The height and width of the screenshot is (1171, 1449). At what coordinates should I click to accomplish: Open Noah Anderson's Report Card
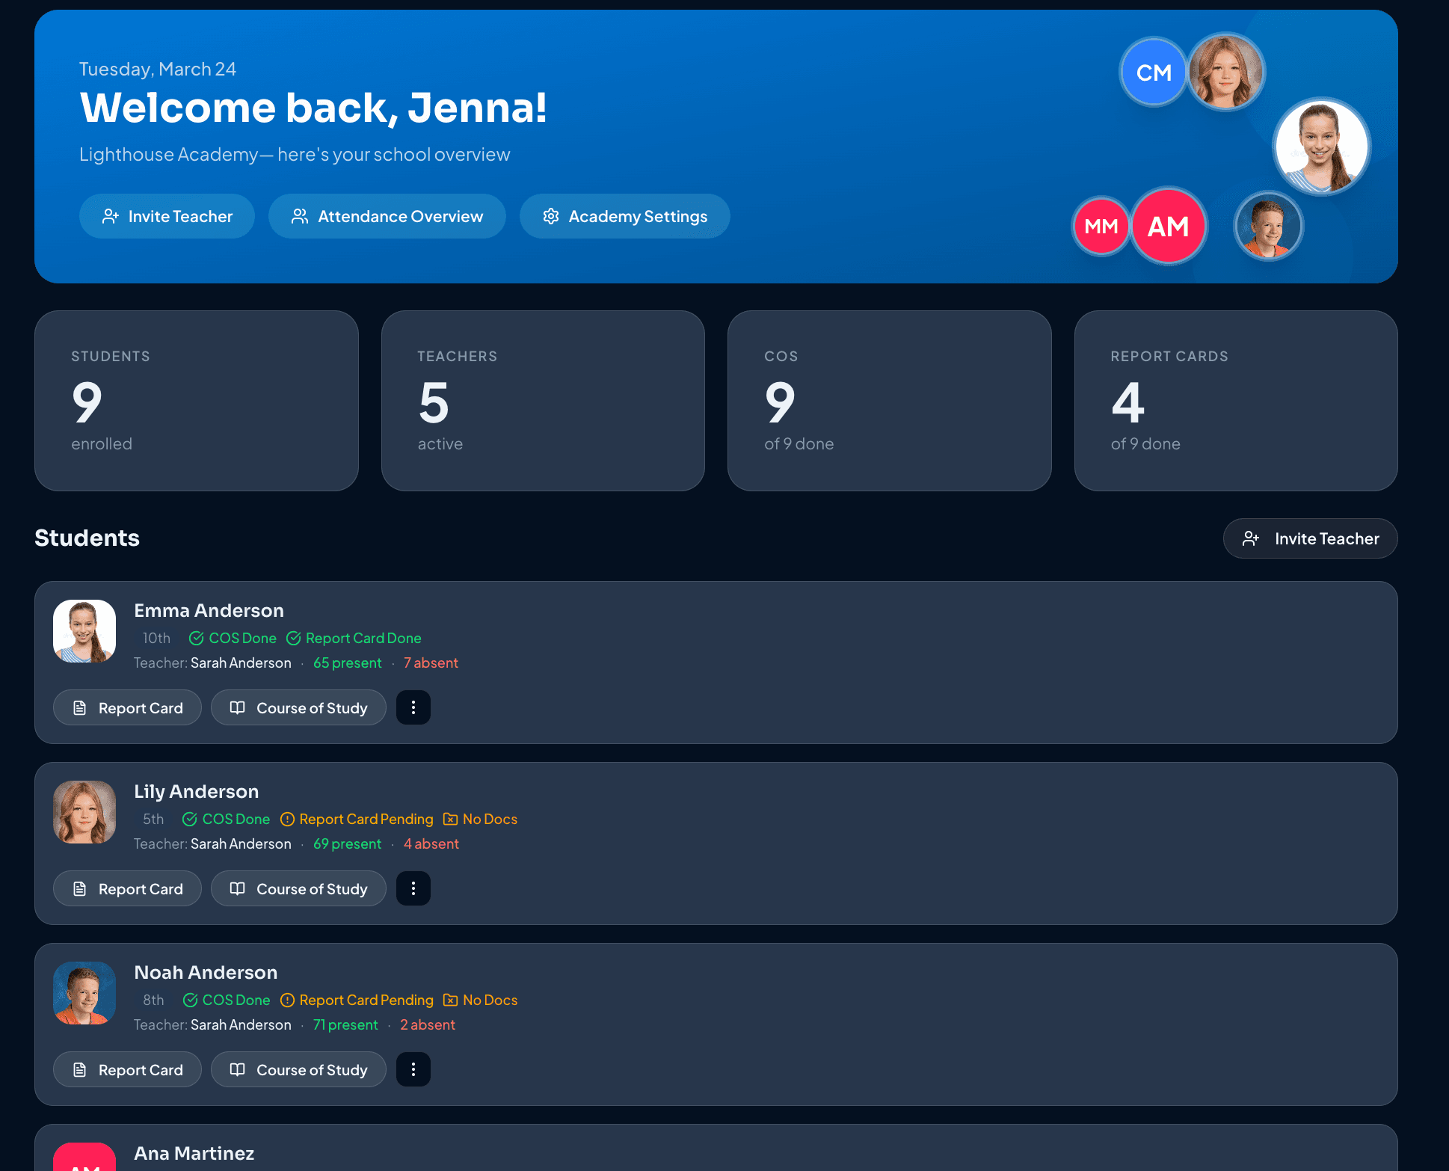point(127,1069)
